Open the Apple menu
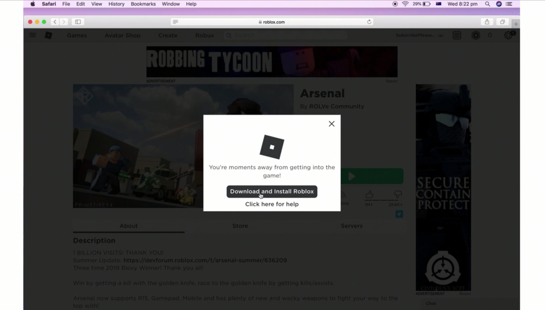545x310 pixels. [33, 4]
